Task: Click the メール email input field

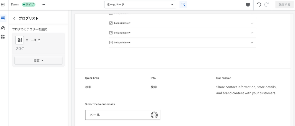Action: point(118,115)
